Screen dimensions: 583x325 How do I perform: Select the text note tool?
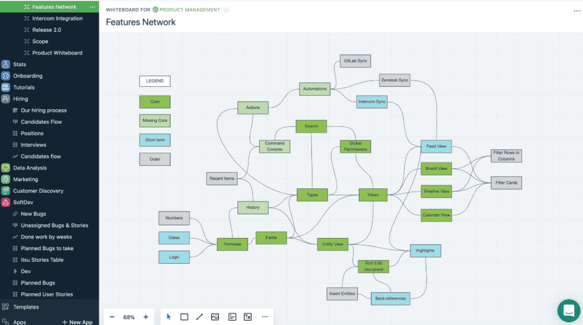232,317
